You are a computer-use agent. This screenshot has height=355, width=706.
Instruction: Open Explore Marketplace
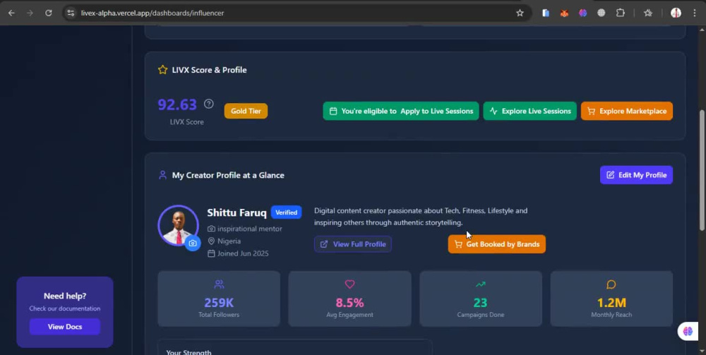coord(627,111)
